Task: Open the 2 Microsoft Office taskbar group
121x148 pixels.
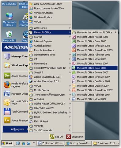Action: click(51, 143)
